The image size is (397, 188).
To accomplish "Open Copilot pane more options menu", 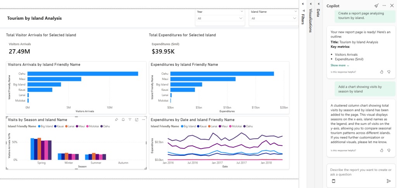I will (x=384, y=6).
